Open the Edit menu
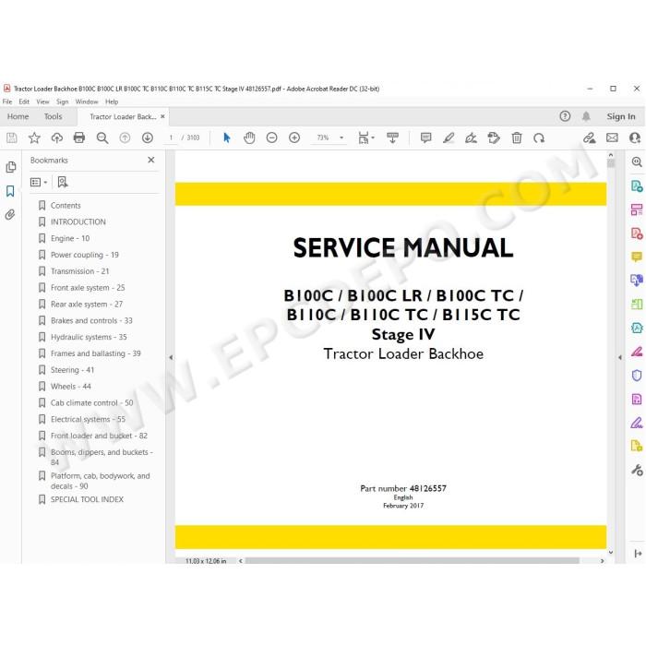Viewport: 646px width, 646px height. 24,102
